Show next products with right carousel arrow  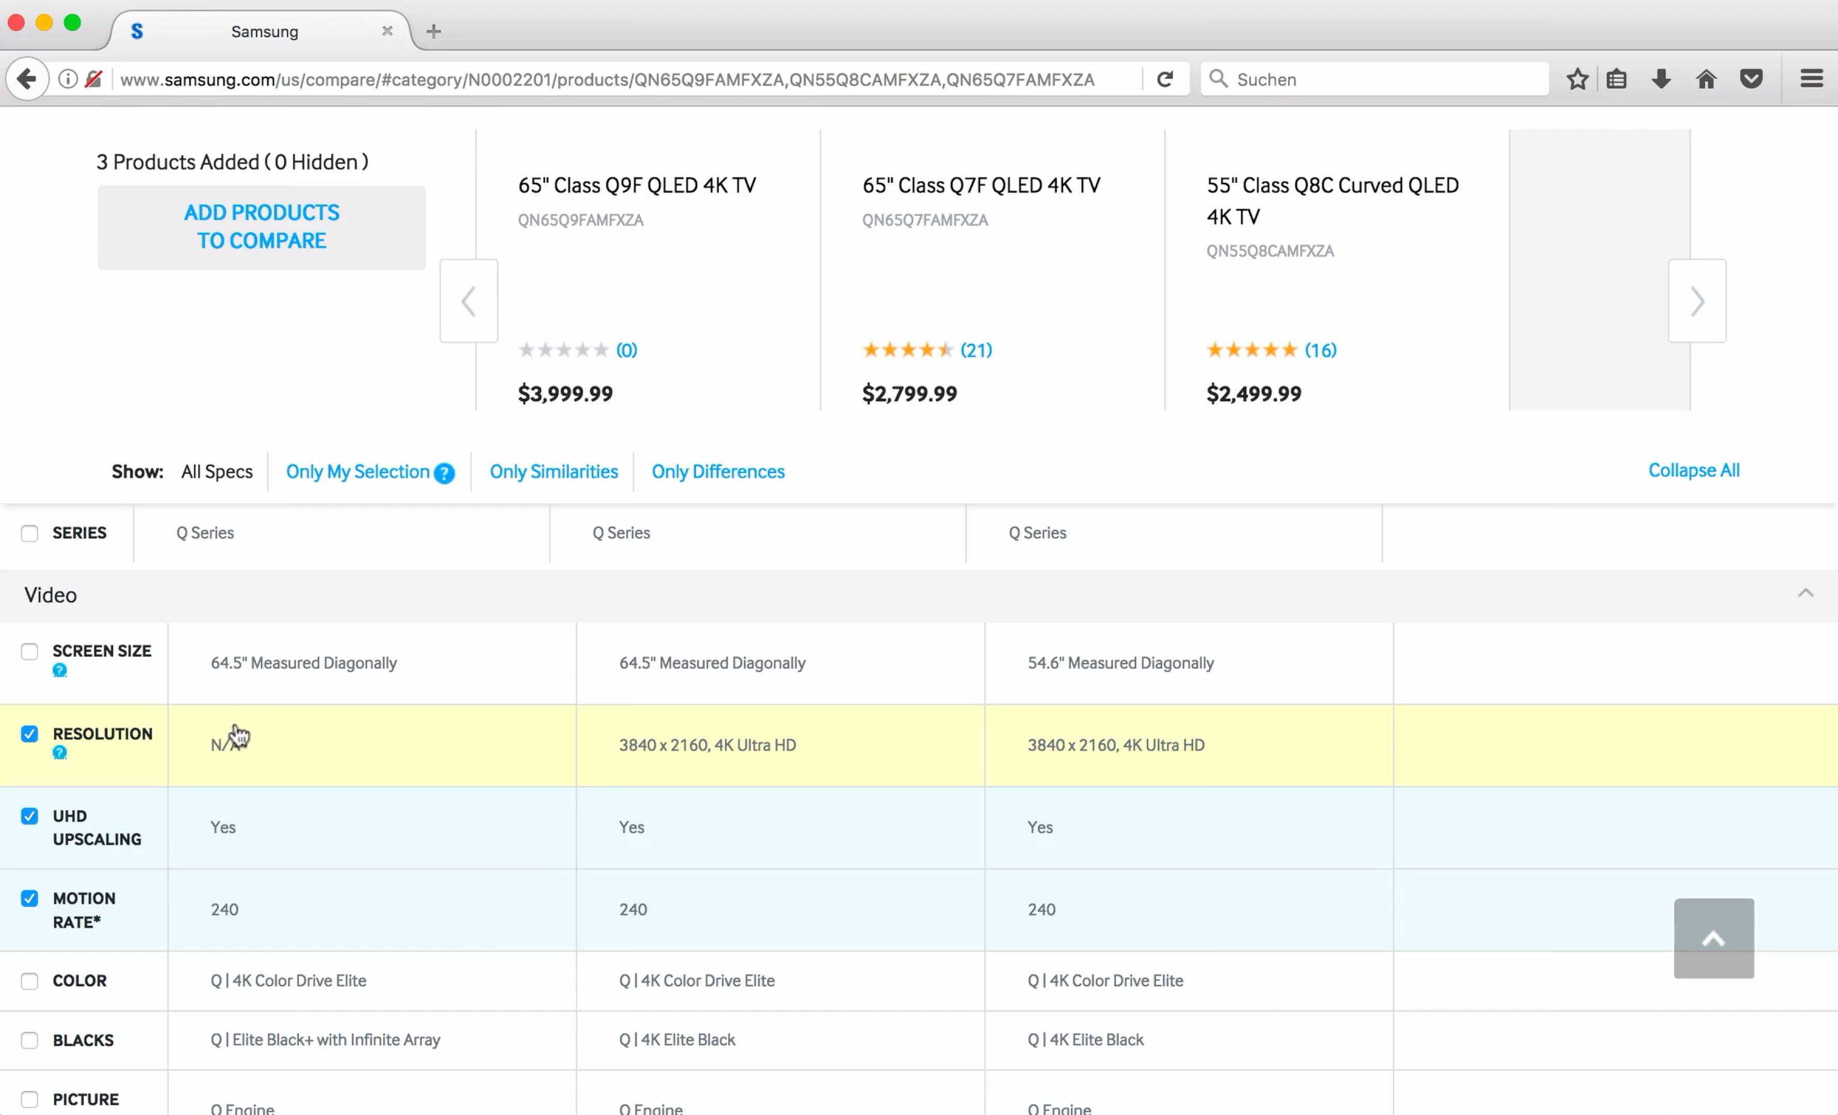click(x=1697, y=301)
